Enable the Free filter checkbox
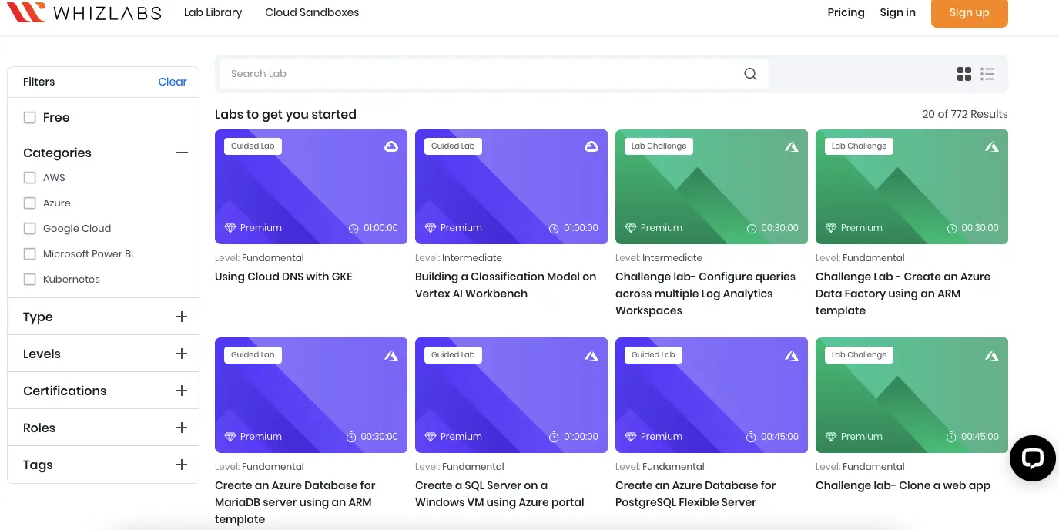The height and width of the screenshot is (530, 1059). pos(30,118)
